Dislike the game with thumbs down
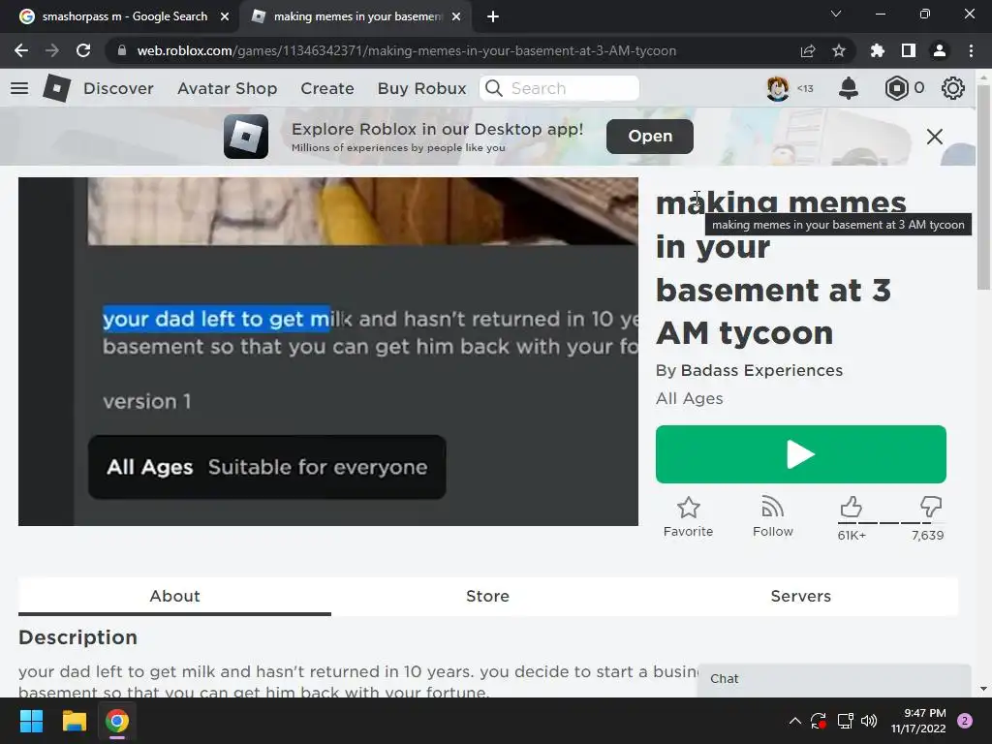 click(931, 507)
